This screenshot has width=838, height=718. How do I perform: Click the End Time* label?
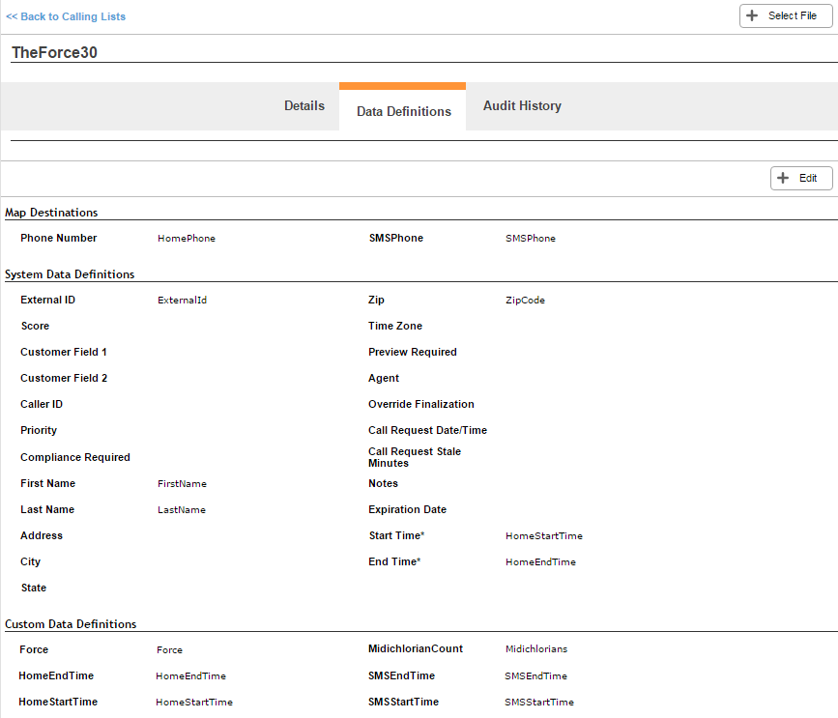pos(394,562)
